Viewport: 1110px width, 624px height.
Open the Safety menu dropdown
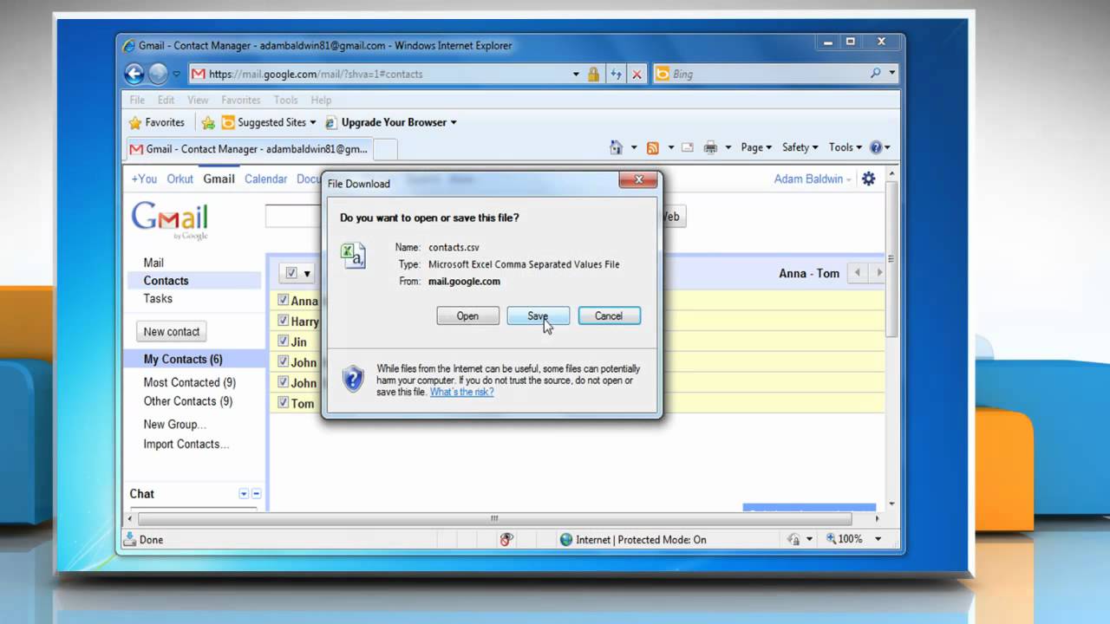pos(800,147)
